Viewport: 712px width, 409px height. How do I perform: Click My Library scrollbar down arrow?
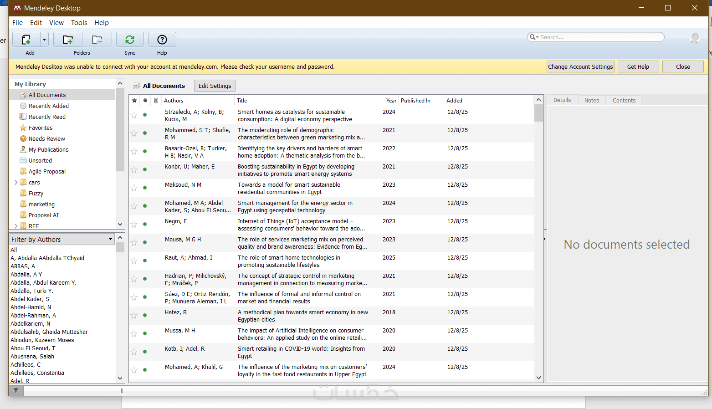click(120, 224)
